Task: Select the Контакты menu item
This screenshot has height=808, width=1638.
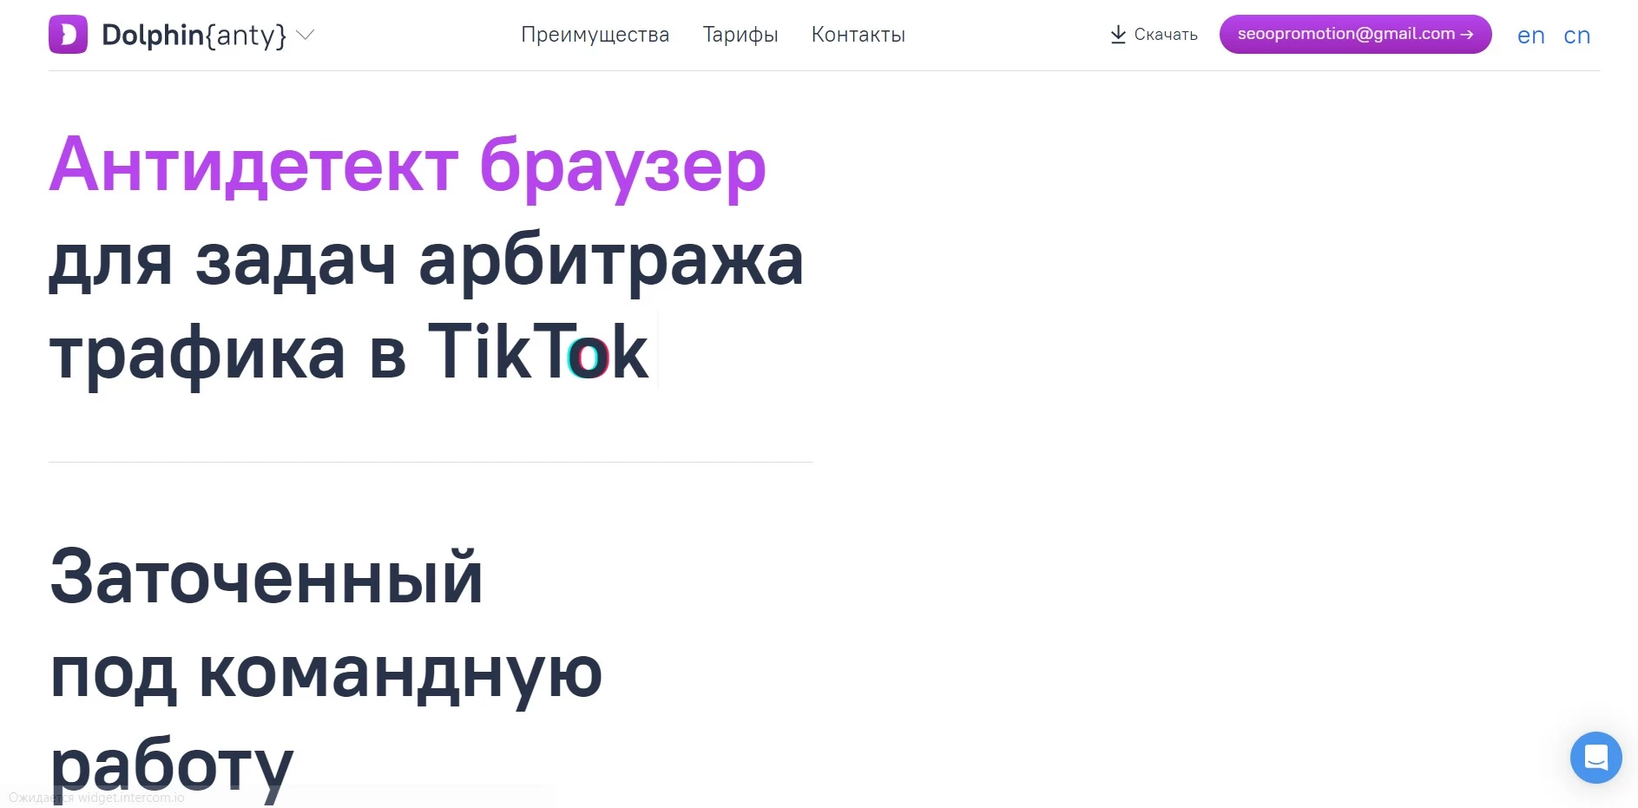Action: (x=858, y=35)
